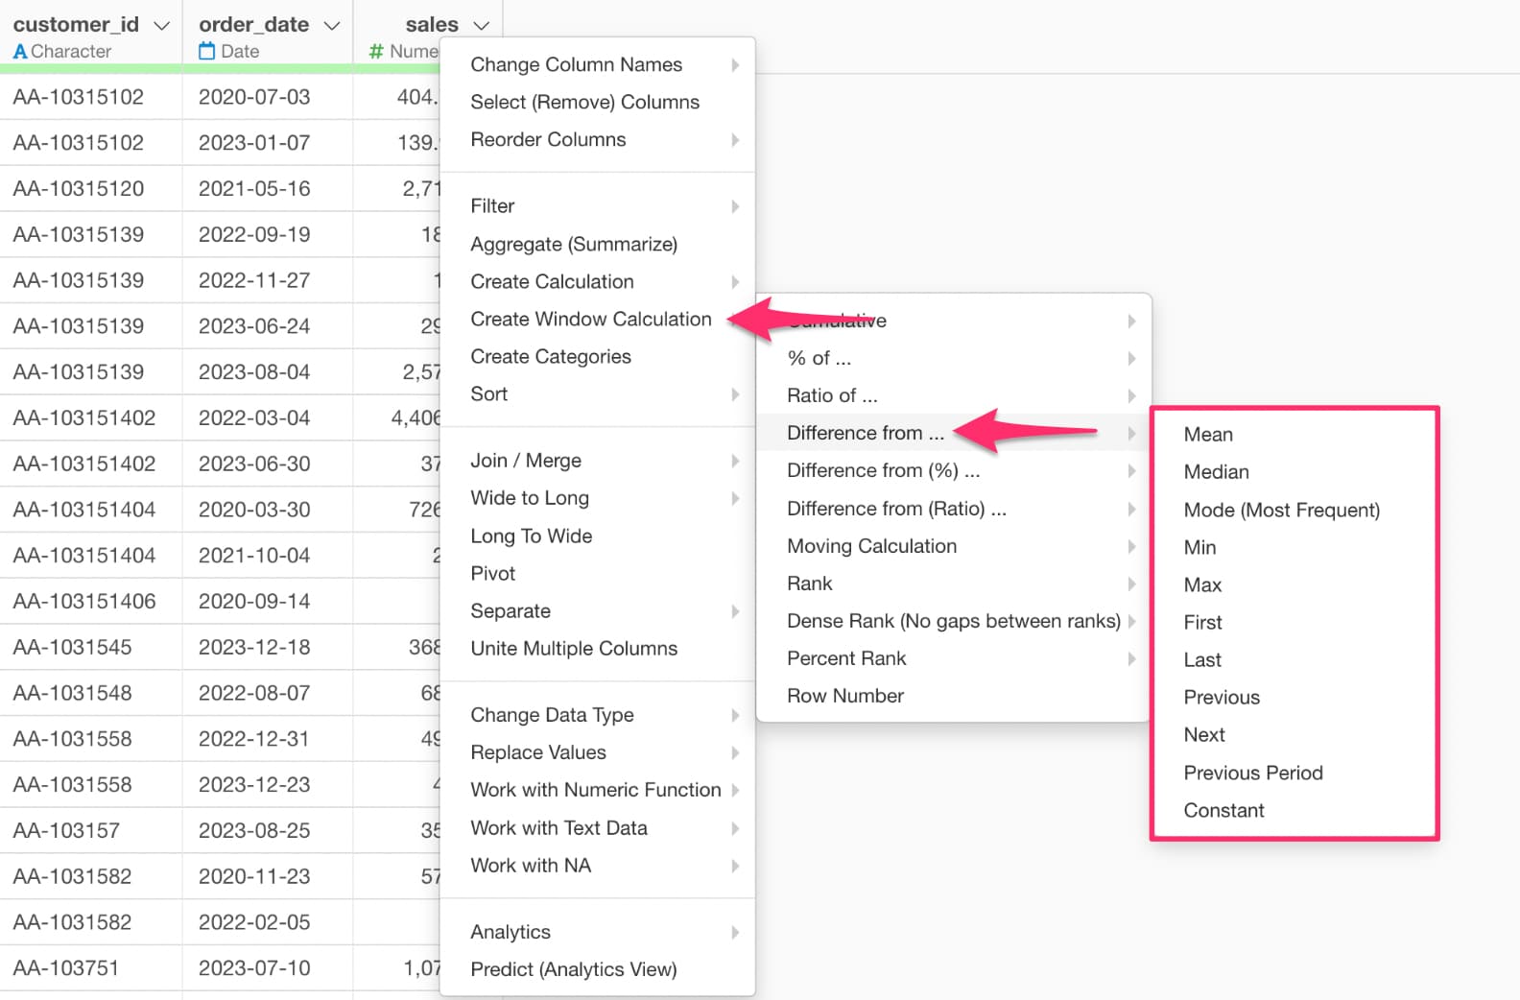
Task: Select Median option
Action: point(1294,472)
